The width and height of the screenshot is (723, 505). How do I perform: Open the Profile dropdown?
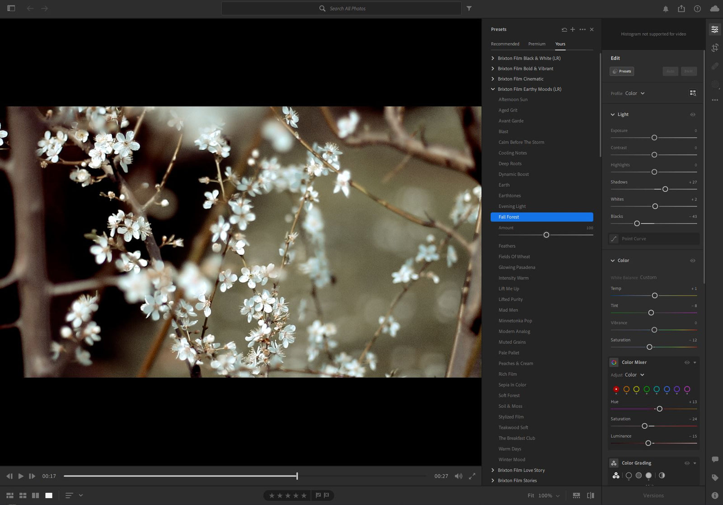click(x=634, y=94)
